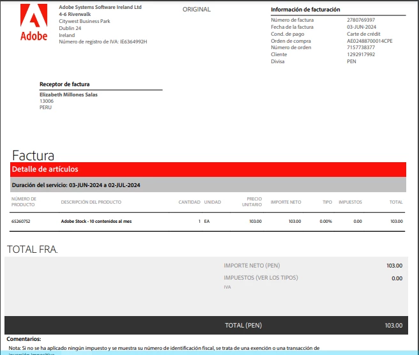Image resolution: width=419 pixels, height=355 pixels.
Task: Click the Adobe logo
Action: [34, 22]
